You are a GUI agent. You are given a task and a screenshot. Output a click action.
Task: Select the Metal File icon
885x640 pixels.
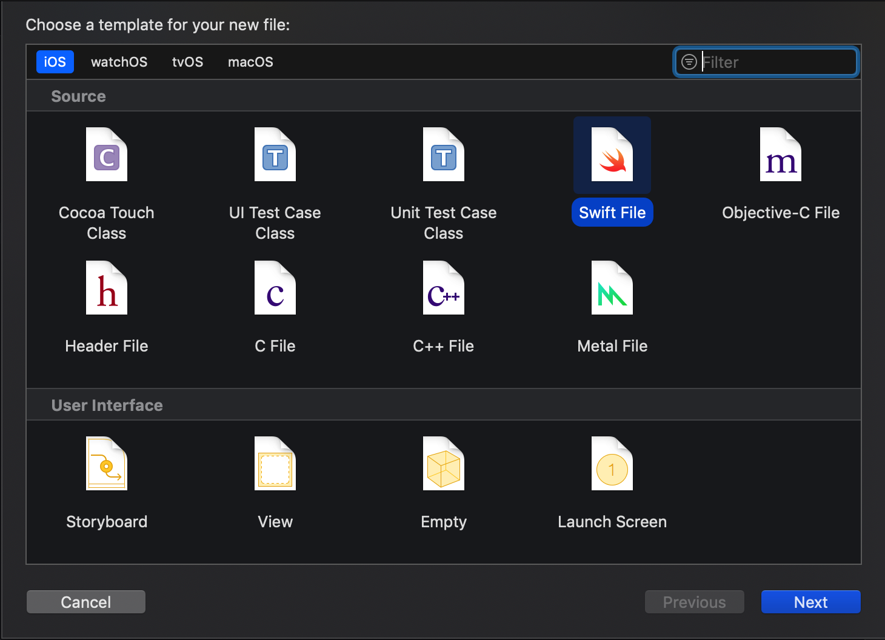(612, 288)
